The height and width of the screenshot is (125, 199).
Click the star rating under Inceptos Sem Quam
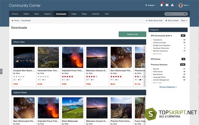(19, 76)
